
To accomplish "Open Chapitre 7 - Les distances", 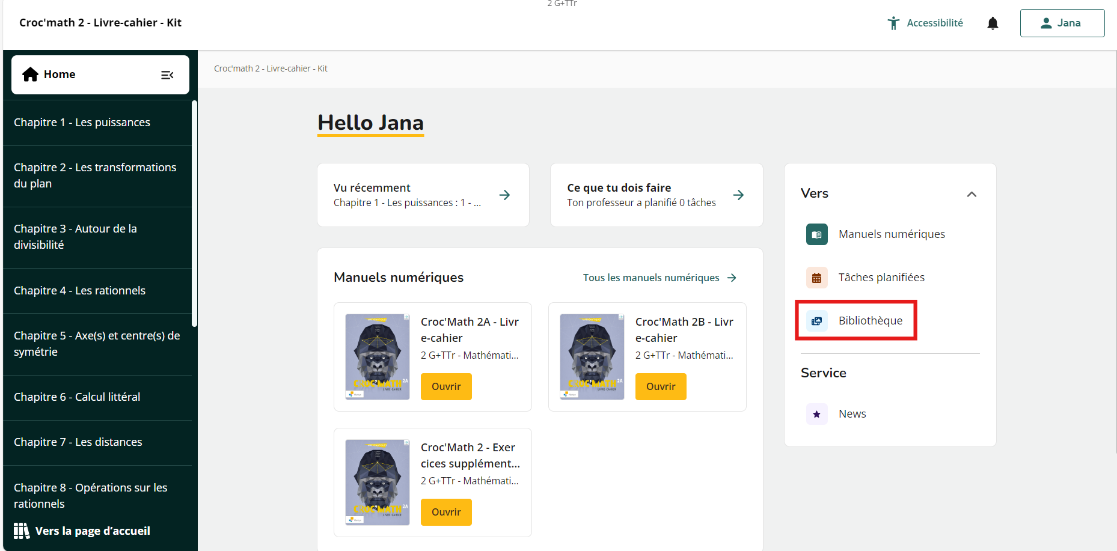I will click(97, 442).
